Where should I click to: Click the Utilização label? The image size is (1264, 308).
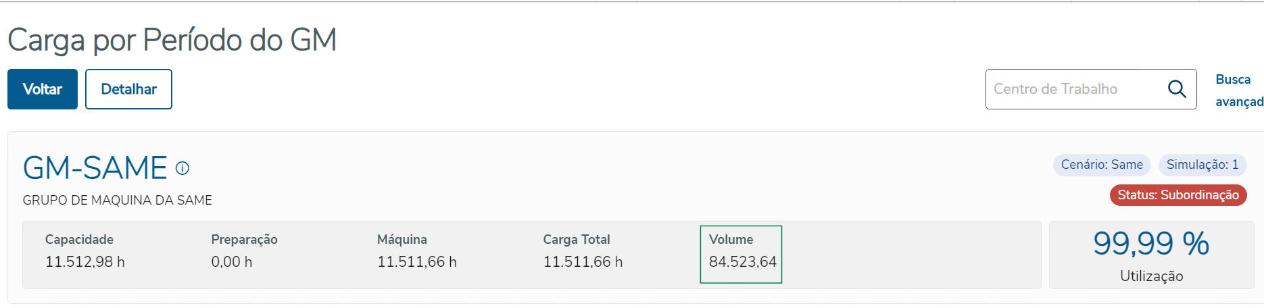(1151, 276)
